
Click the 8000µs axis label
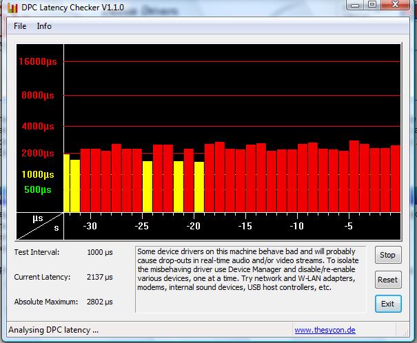pyautogui.click(x=38, y=95)
